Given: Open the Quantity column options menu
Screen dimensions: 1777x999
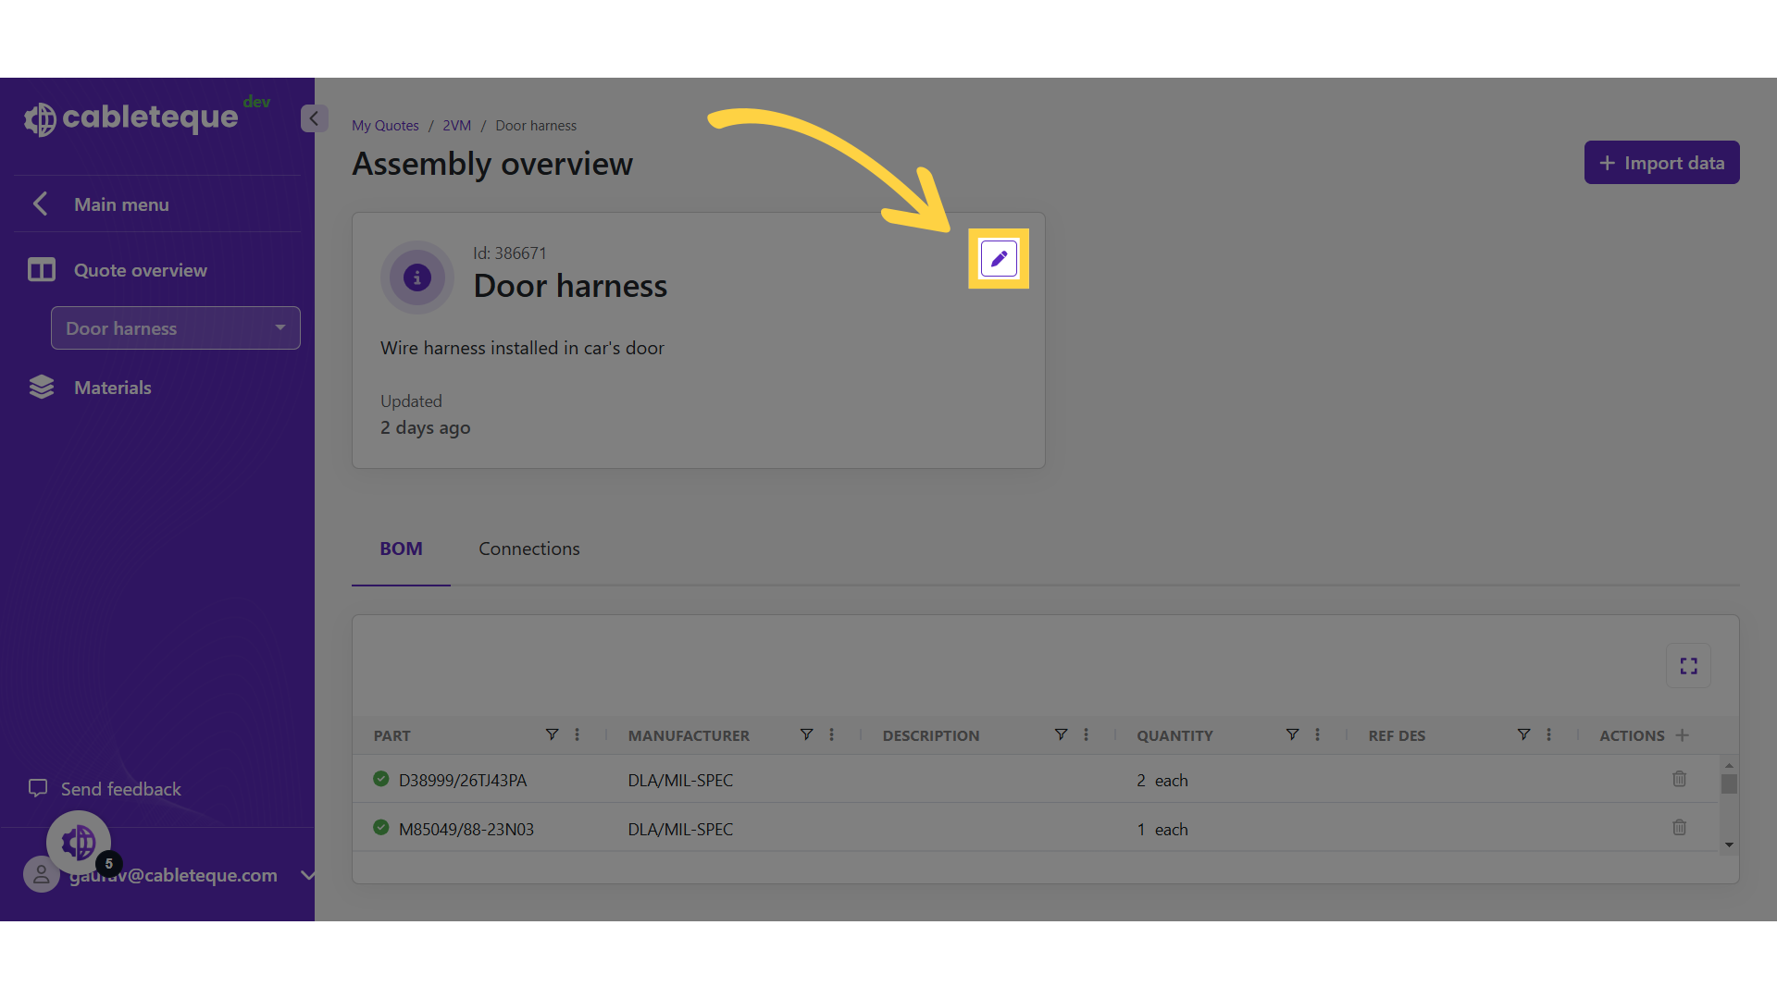Looking at the screenshot, I should point(1317,734).
